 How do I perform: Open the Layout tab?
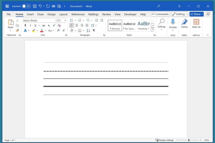click(x=63, y=14)
